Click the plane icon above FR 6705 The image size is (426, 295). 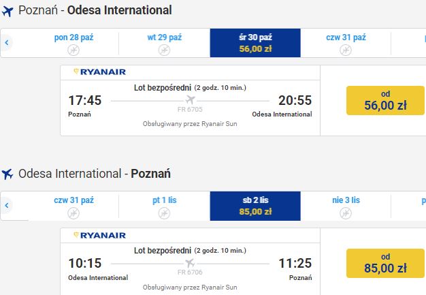[x=190, y=99]
